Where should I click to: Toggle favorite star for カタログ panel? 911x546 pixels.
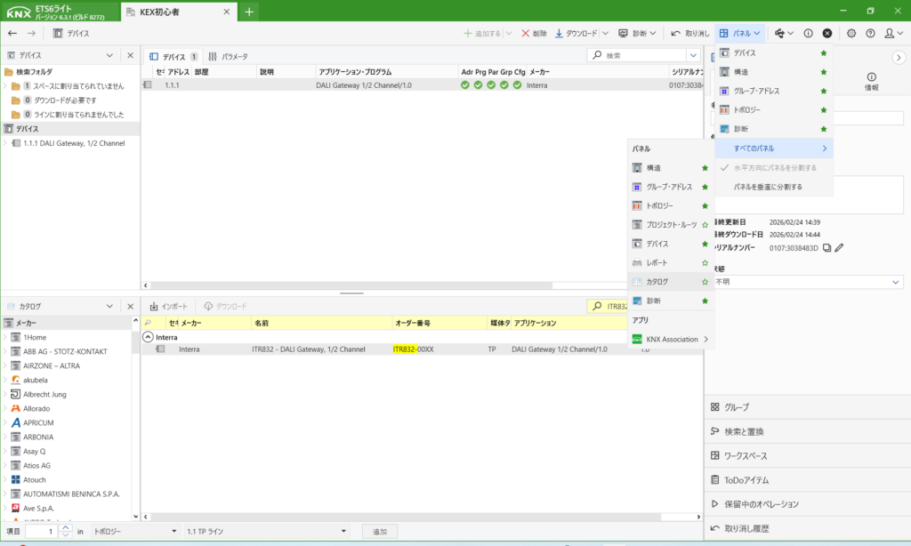point(705,282)
